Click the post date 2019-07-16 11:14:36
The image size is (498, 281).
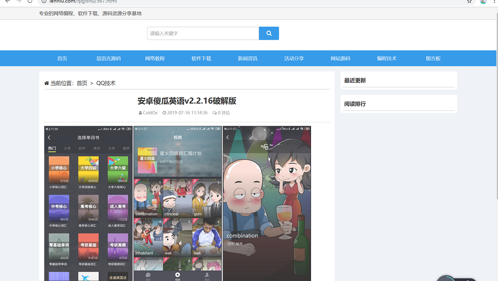pos(187,113)
